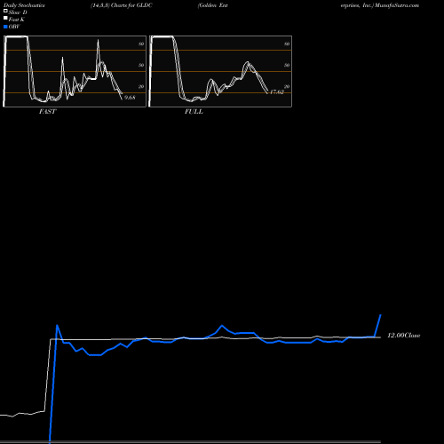Click the MunafaSutra.com text at top right
The height and width of the screenshot is (444, 444).
(x=397, y=5)
